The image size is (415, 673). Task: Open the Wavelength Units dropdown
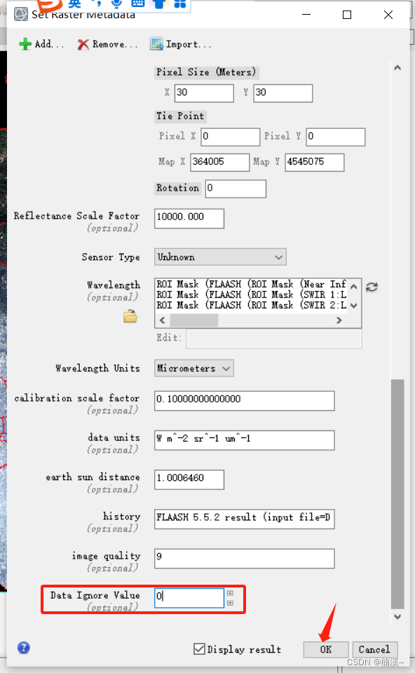[194, 368]
